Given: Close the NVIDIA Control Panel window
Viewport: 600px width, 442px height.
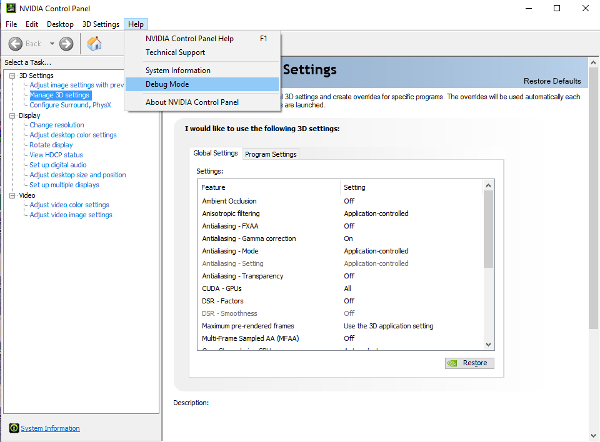Looking at the screenshot, I should click(x=586, y=8).
